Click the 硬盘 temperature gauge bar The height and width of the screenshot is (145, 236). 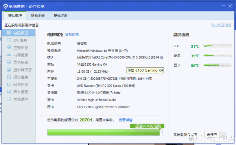pos(218,55)
